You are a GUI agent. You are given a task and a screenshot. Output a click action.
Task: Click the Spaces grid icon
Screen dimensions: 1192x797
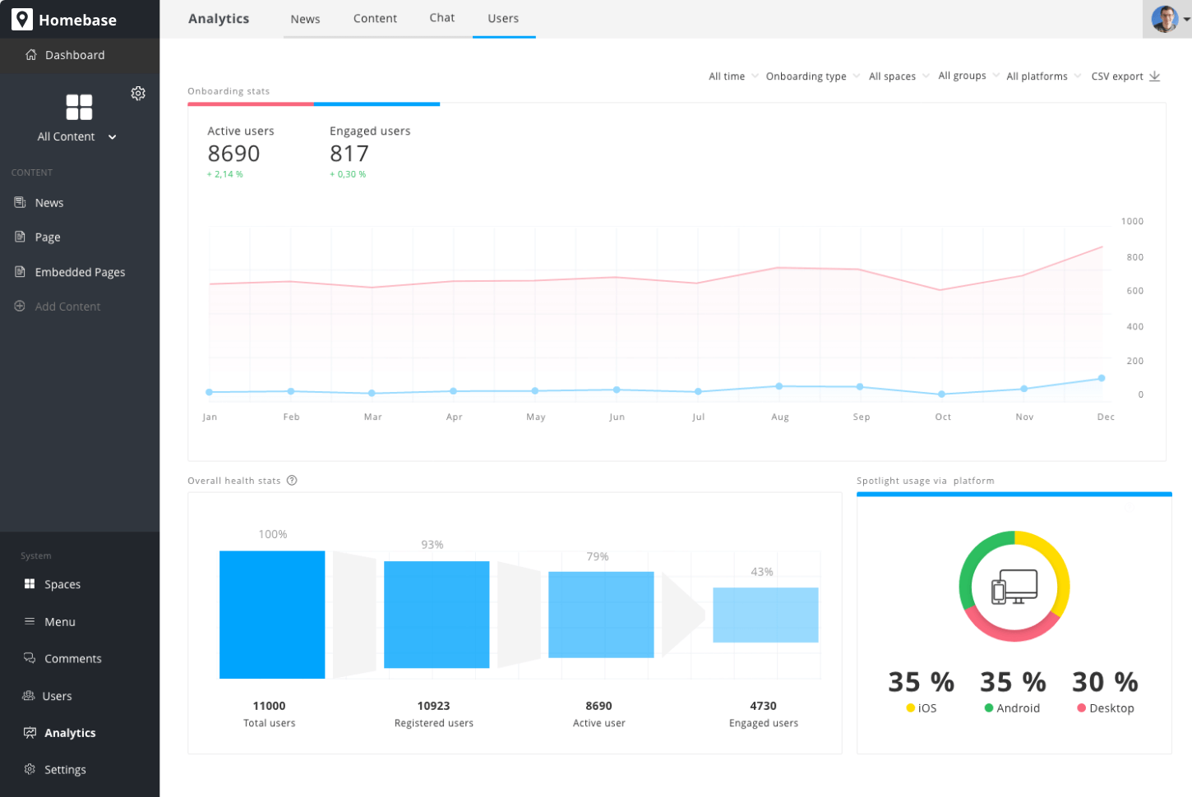click(30, 583)
